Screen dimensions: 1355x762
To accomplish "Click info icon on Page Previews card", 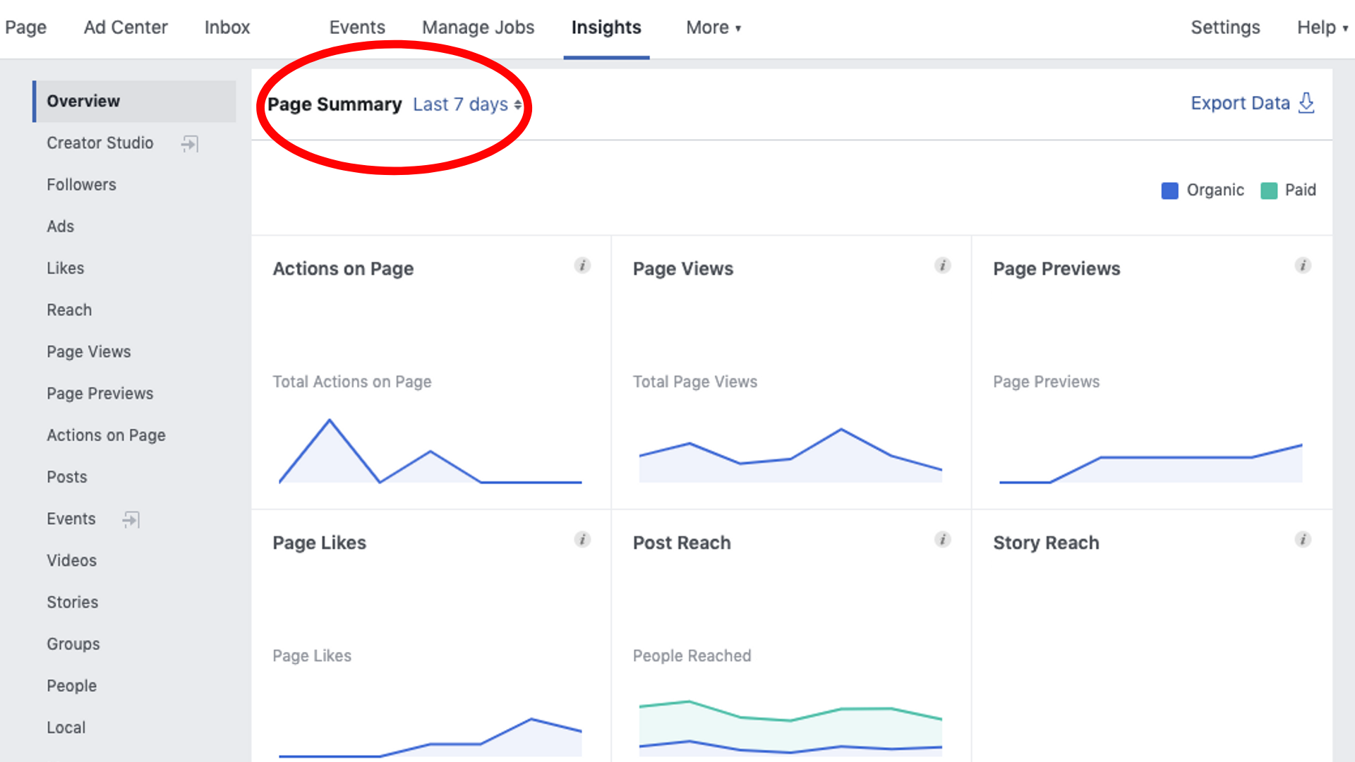I will click(1303, 266).
